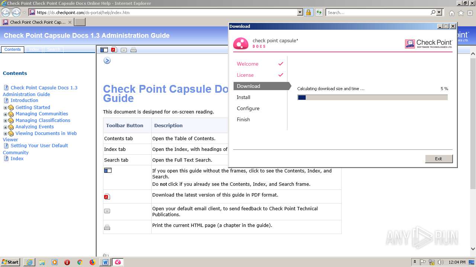Select the Install step in installer
This screenshot has width=476, height=267.
[244, 97]
